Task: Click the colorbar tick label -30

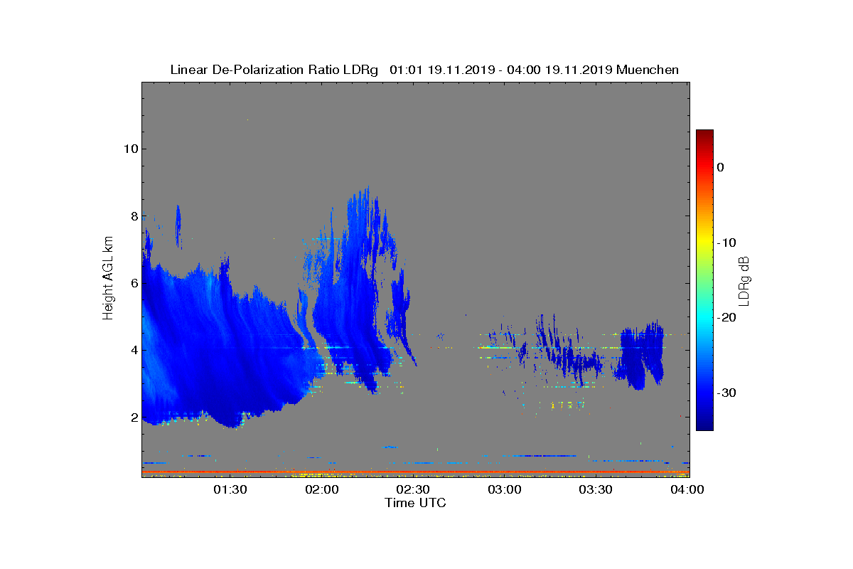Action: (x=726, y=393)
